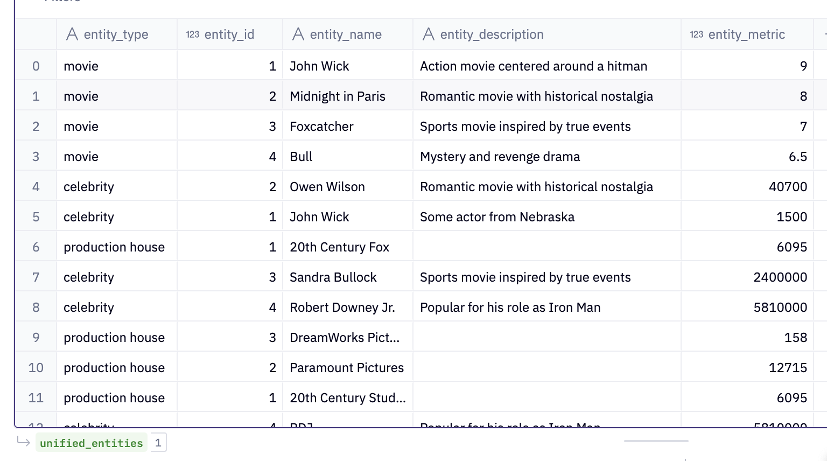This screenshot has height=461, width=827.
Task: Select row index 6
Action: (x=36, y=247)
